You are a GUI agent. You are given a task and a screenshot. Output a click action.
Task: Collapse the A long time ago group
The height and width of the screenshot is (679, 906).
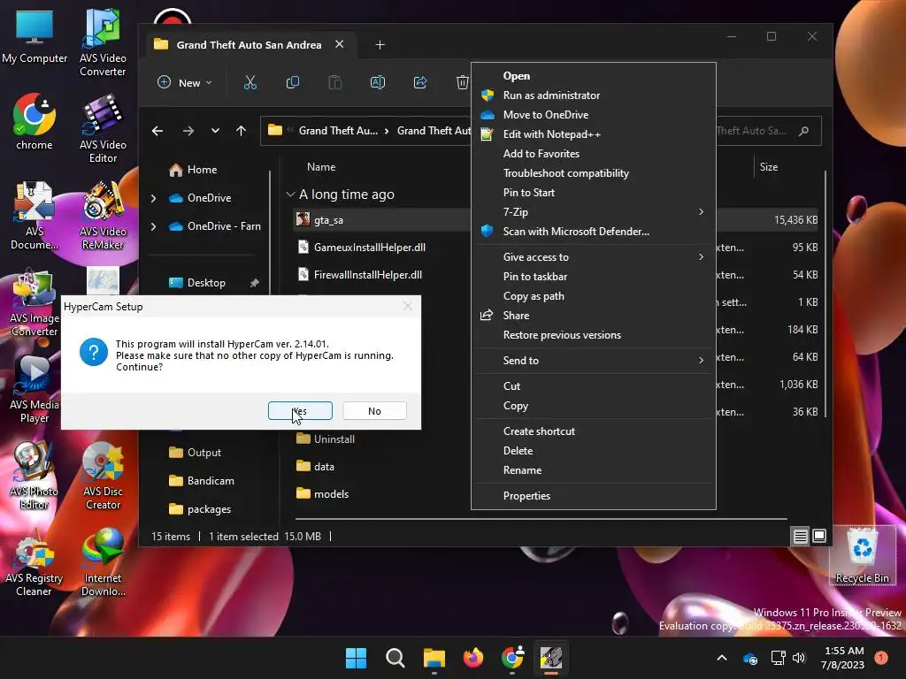[x=290, y=195]
